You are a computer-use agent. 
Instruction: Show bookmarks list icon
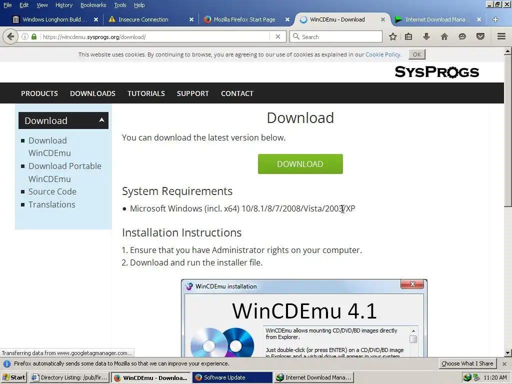click(408, 36)
